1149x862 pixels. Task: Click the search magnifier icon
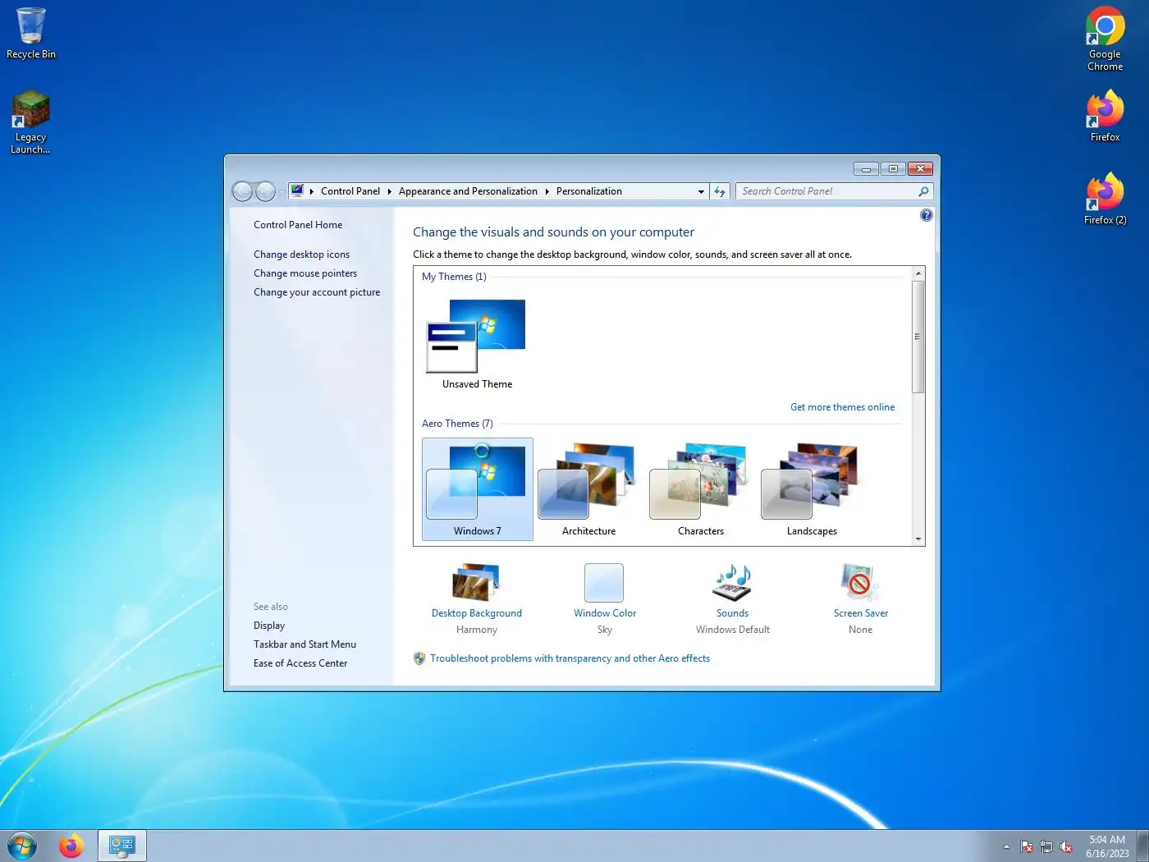[x=923, y=191]
